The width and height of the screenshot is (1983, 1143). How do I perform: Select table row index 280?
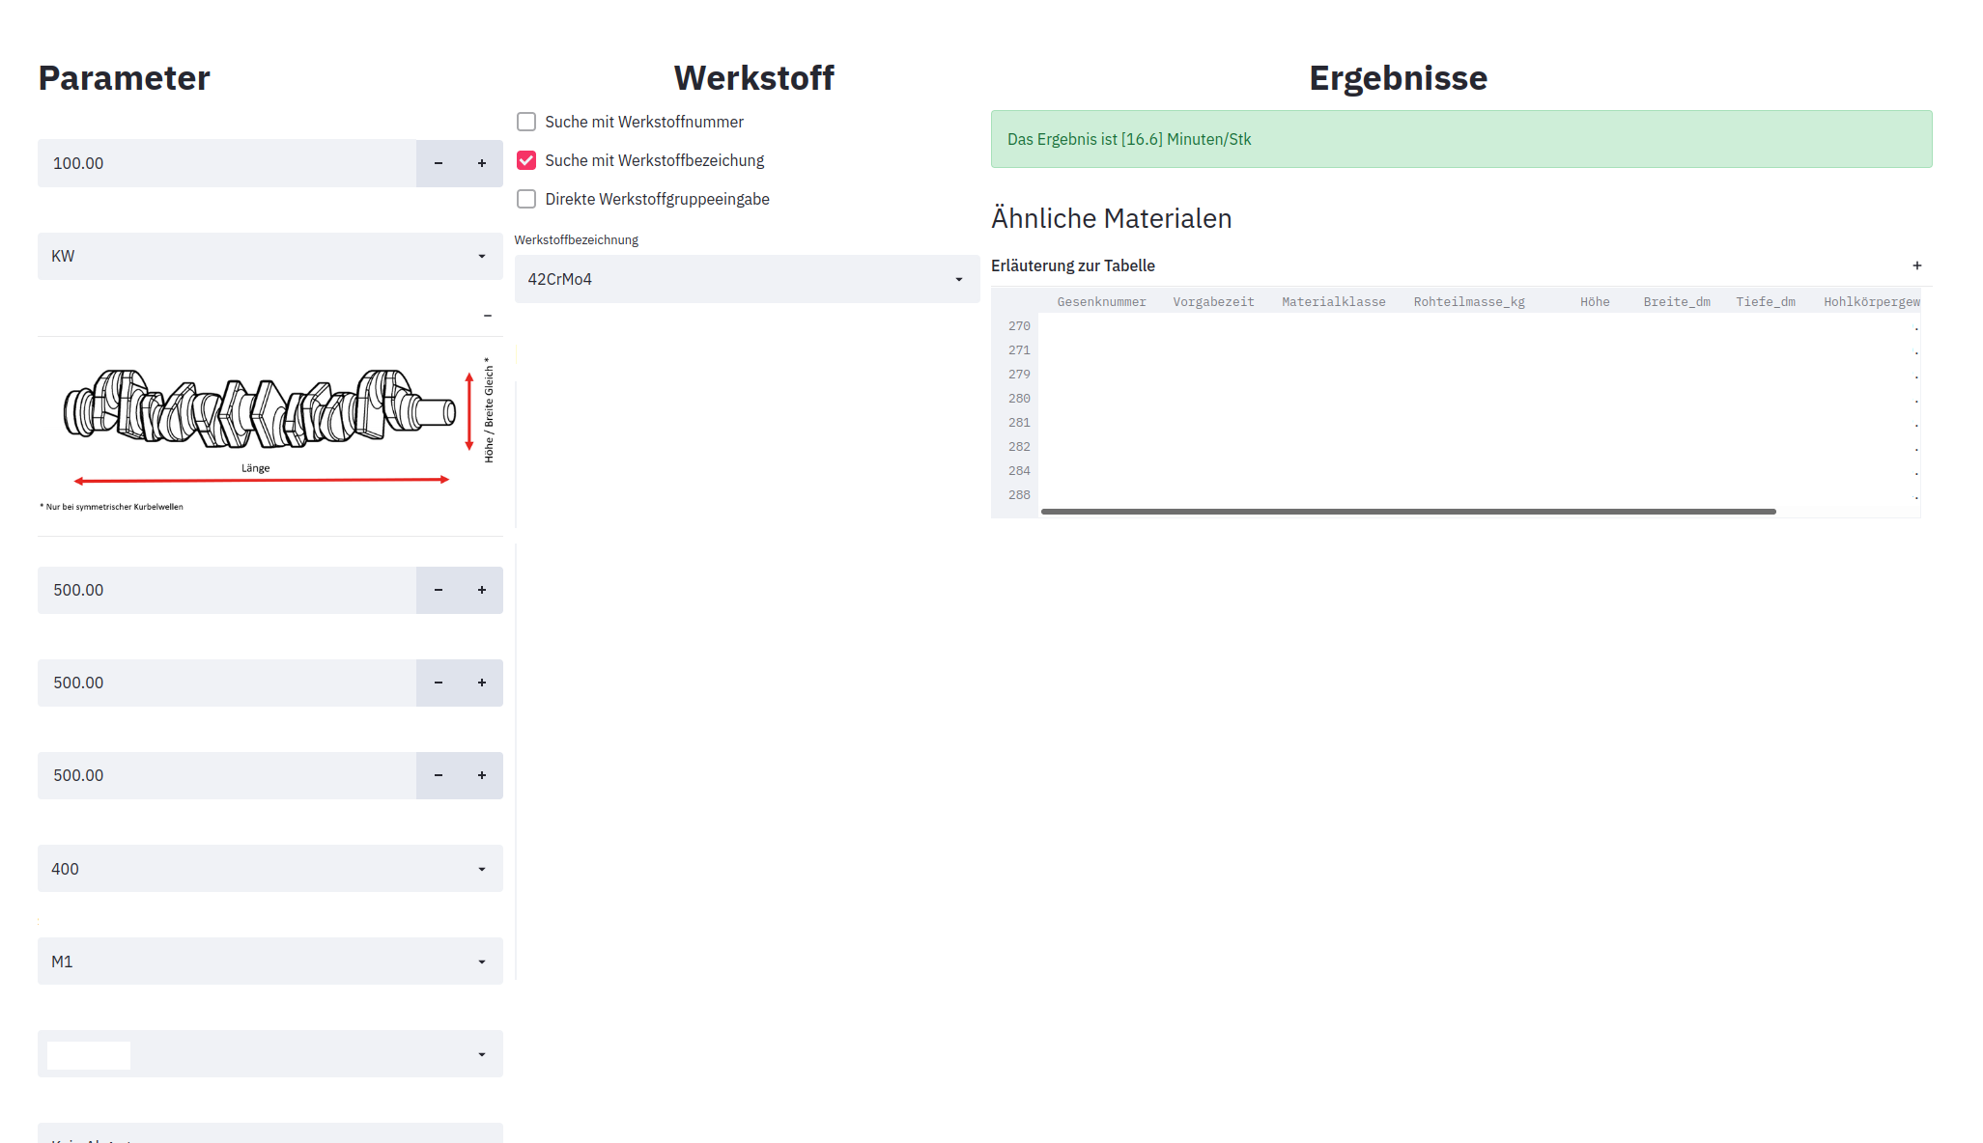point(1019,399)
